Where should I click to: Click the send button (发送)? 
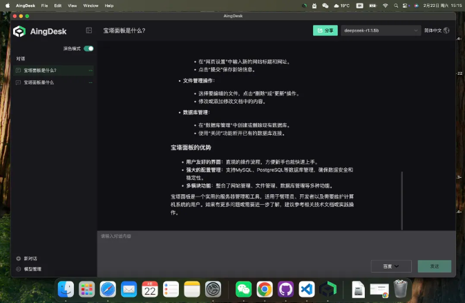pyautogui.click(x=435, y=266)
